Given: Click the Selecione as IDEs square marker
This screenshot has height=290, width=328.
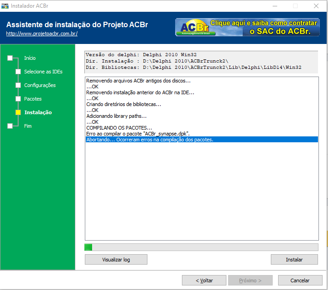Looking at the screenshot, I should click(18, 72).
